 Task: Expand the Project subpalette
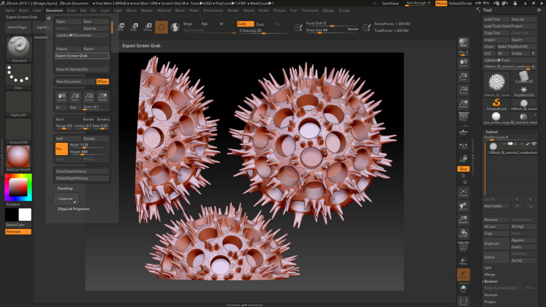pos(490,302)
